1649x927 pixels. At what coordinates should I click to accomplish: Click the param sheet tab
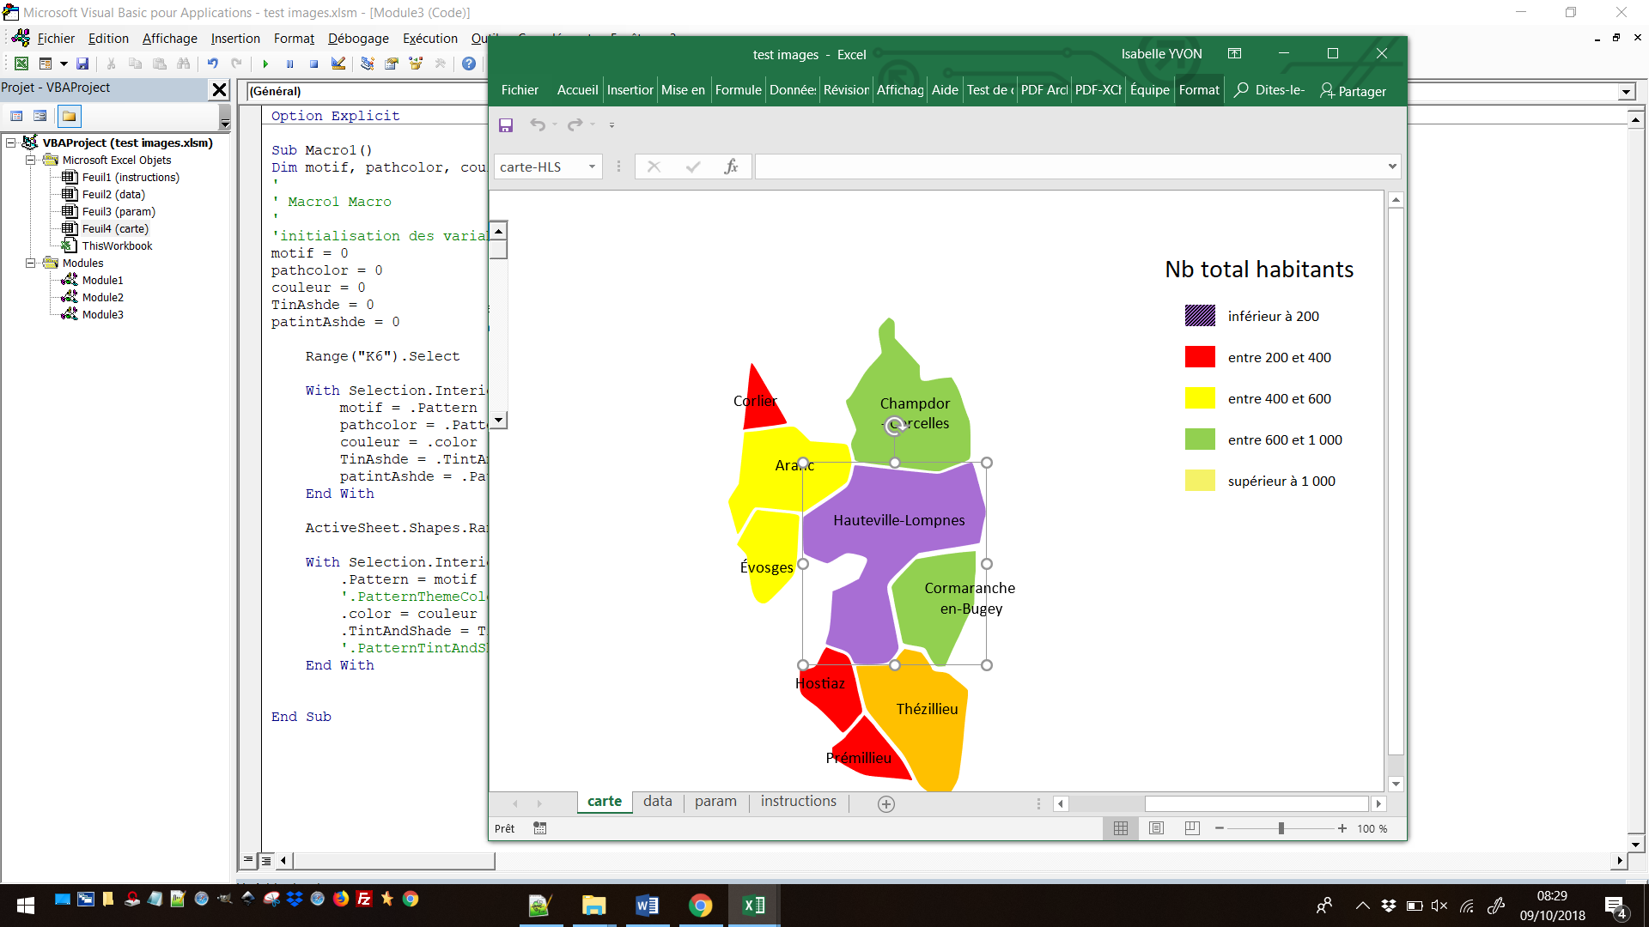[714, 802]
